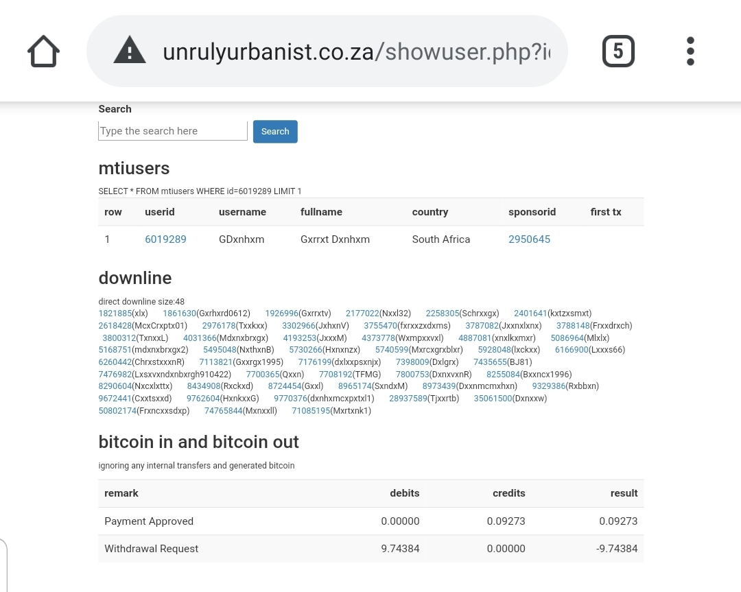Tap the browser home icon
This screenshot has width=741, height=592.
(43, 51)
